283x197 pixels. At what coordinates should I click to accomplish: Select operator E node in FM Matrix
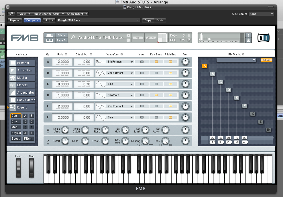237,98
